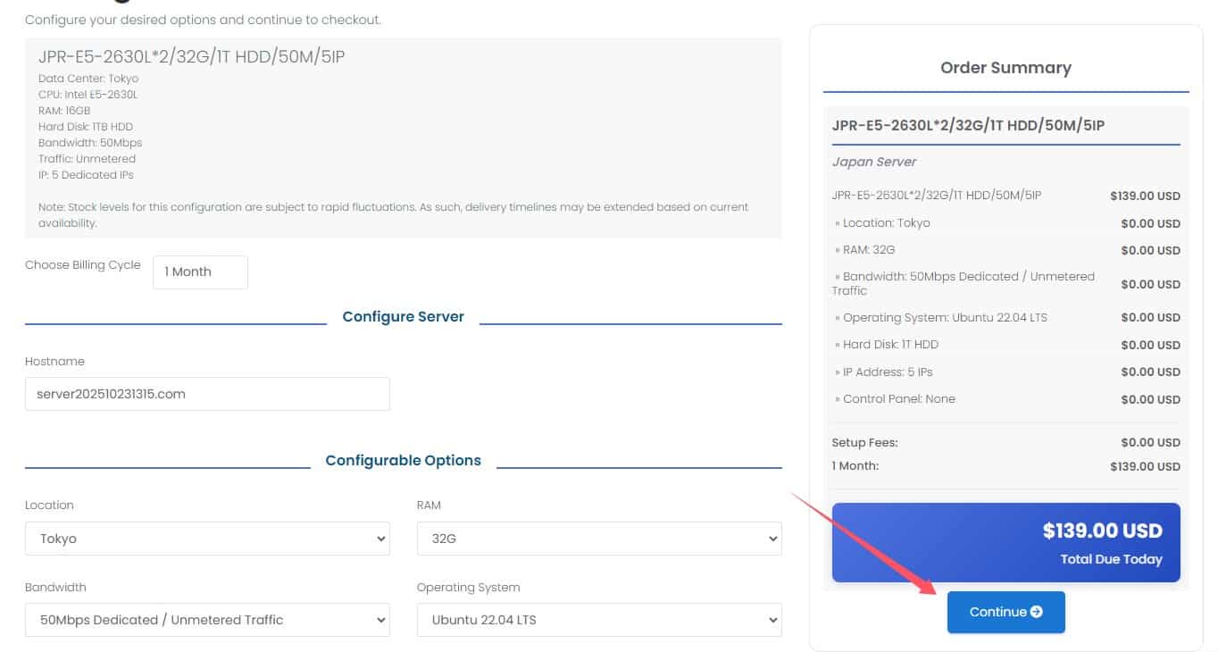1218x652 pixels.
Task: Click the stock levels note text
Action: pyautogui.click(x=393, y=214)
